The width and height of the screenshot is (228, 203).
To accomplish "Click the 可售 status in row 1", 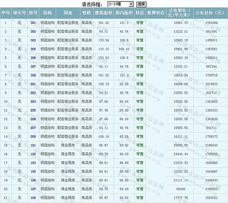I will [140, 23].
